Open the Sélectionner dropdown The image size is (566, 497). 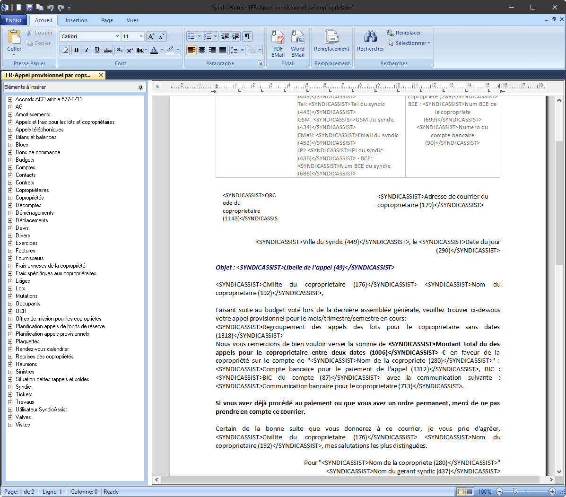pyautogui.click(x=409, y=43)
